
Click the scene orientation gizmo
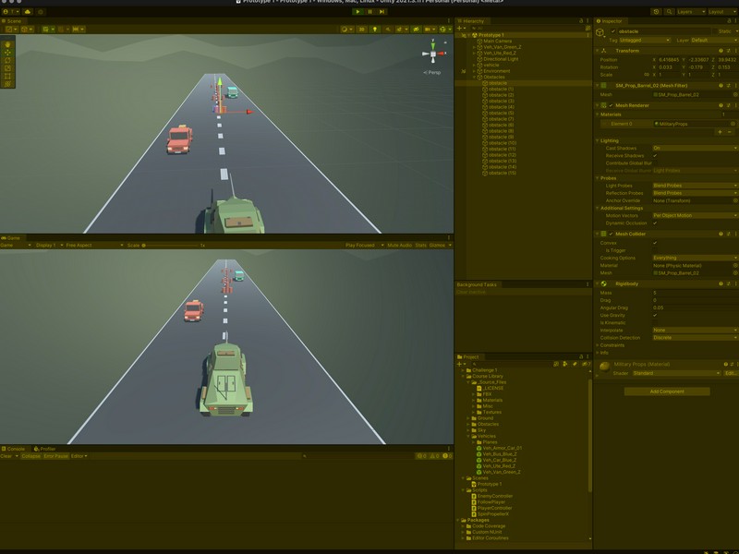(433, 54)
